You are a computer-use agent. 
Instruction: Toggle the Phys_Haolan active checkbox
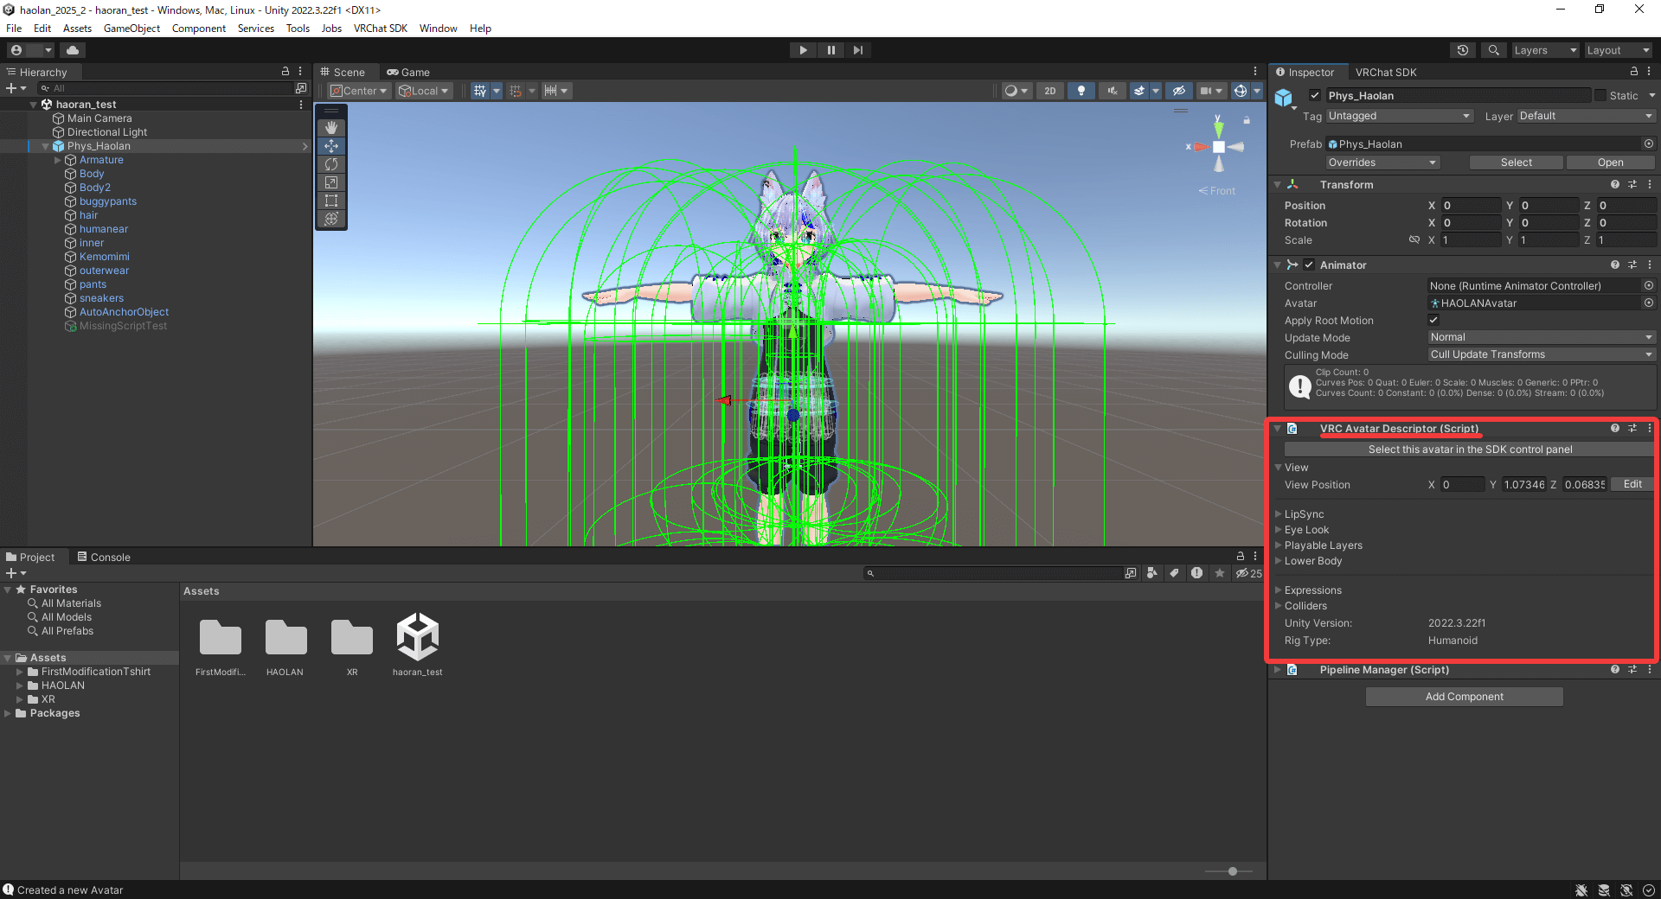1315,96
